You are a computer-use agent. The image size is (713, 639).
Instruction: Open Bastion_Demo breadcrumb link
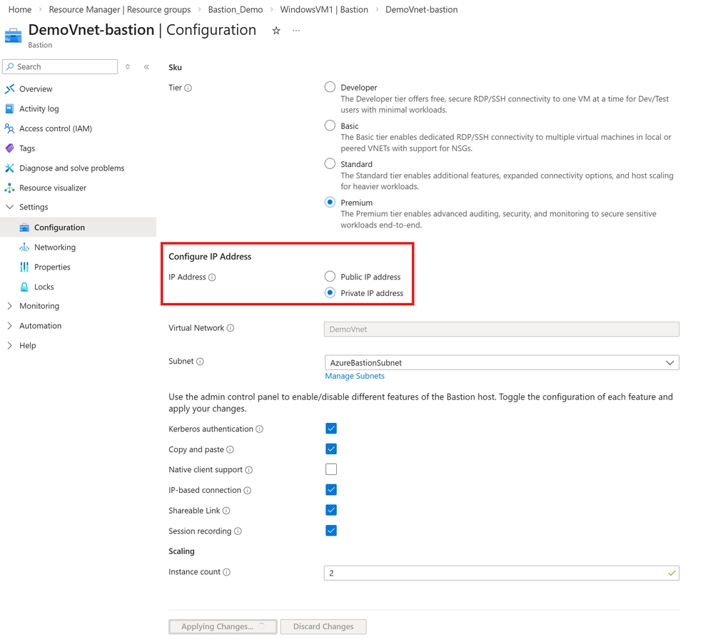236,9
